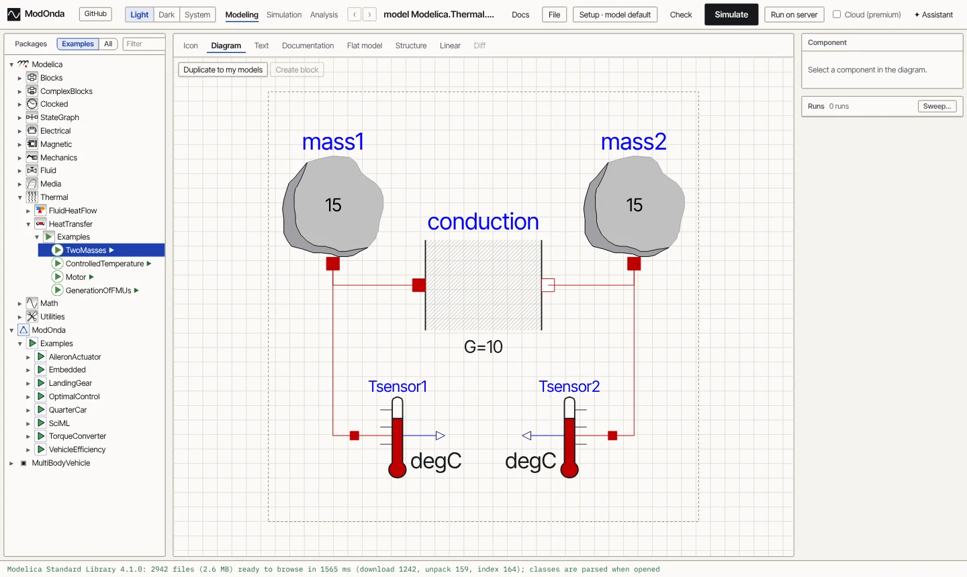Click the Electrical package icon
Image resolution: width=967 pixels, height=577 pixels.
pyautogui.click(x=32, y=131)
